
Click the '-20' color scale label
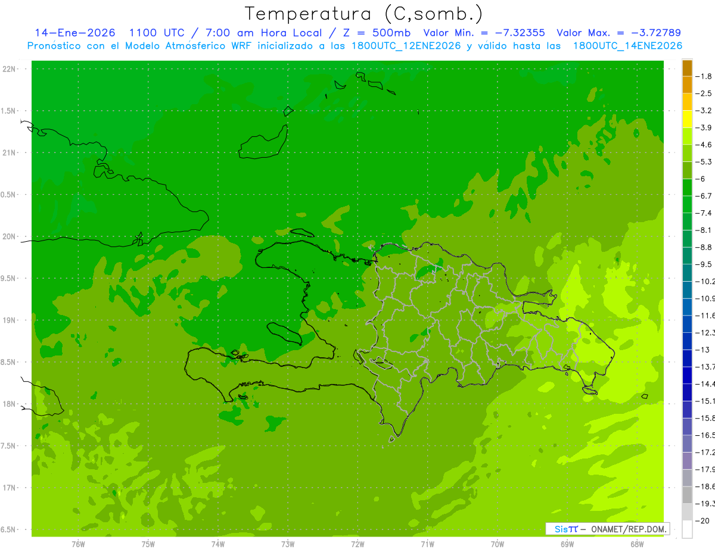click(702, 521)
